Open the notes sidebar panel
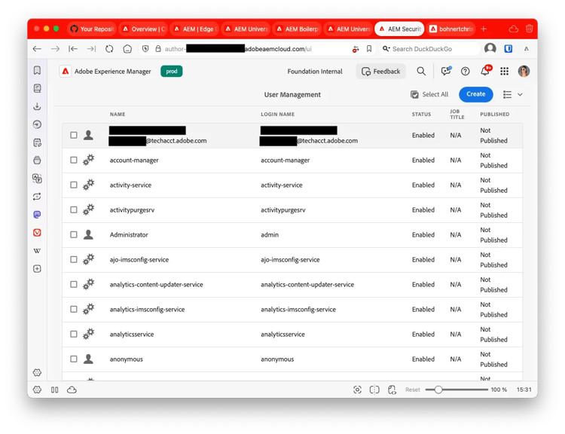565x434 pixels. [x=37, y=142]
